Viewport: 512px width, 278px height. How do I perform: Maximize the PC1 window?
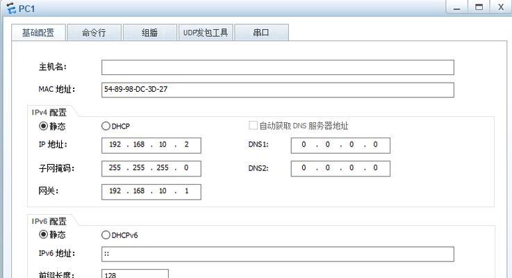479,7
